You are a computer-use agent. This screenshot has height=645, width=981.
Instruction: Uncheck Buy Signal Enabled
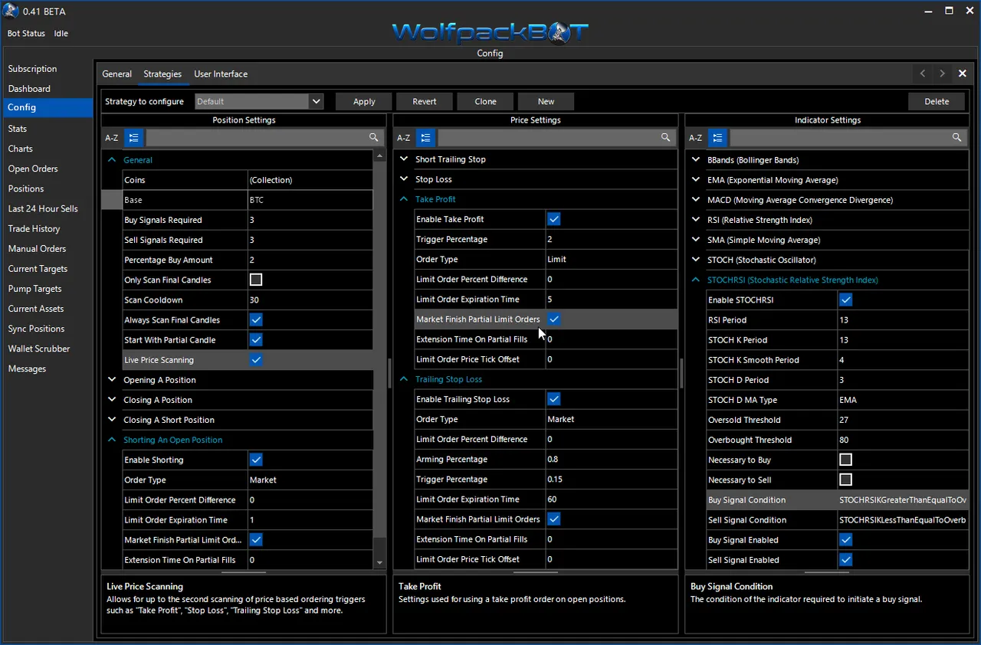click(x=845, y=539)
